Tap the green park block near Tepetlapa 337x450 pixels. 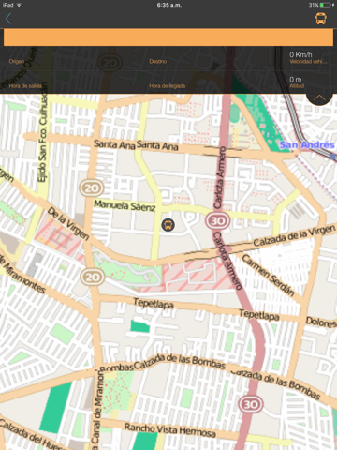[x=140, y=326]
